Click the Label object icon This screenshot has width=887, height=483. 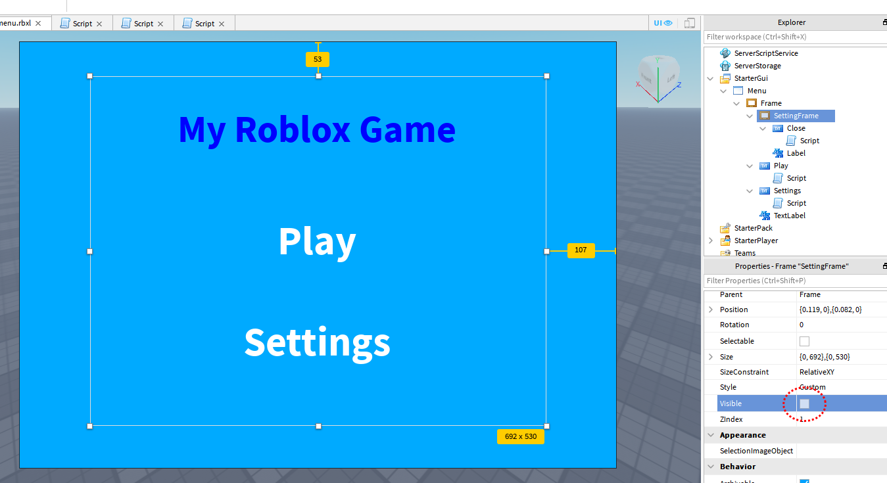778,153
